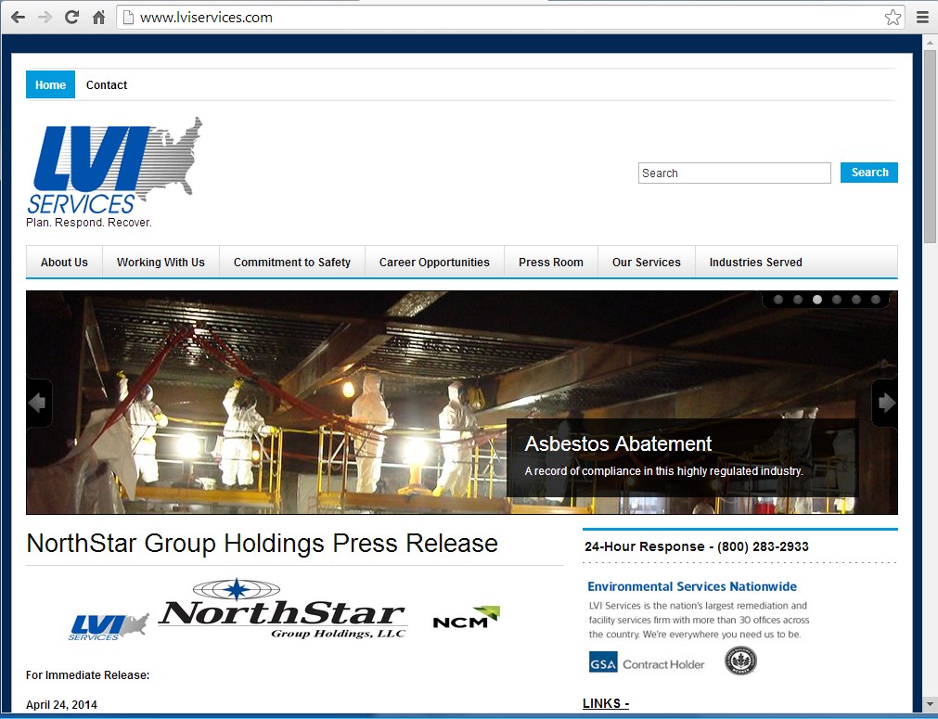
Task: Open the Working With Us menu
Action: pyautogui.click(x=161, y=262)
